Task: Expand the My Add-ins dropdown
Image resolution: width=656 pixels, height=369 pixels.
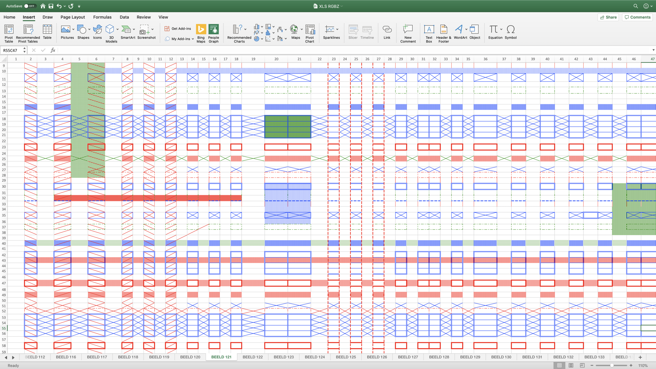Action: (193, 39)
